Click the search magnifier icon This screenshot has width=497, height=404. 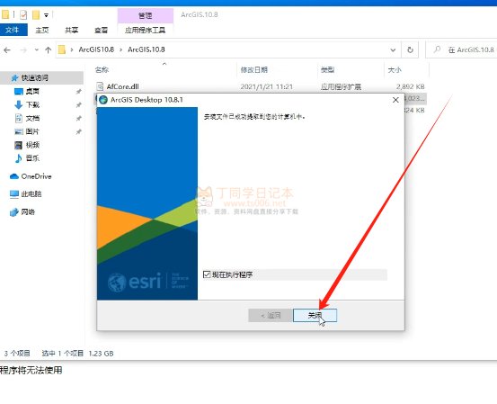point(437,49)
